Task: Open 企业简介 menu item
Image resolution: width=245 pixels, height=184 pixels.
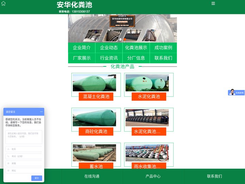Action: point(82,48)
